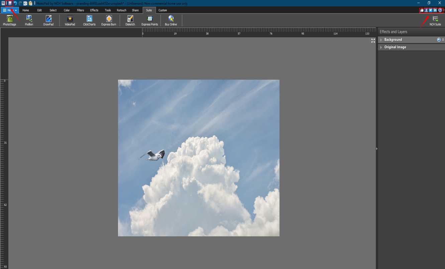Switch to the Home tab
This screenshot has height=269, width=445.
(x=26, y=10)
